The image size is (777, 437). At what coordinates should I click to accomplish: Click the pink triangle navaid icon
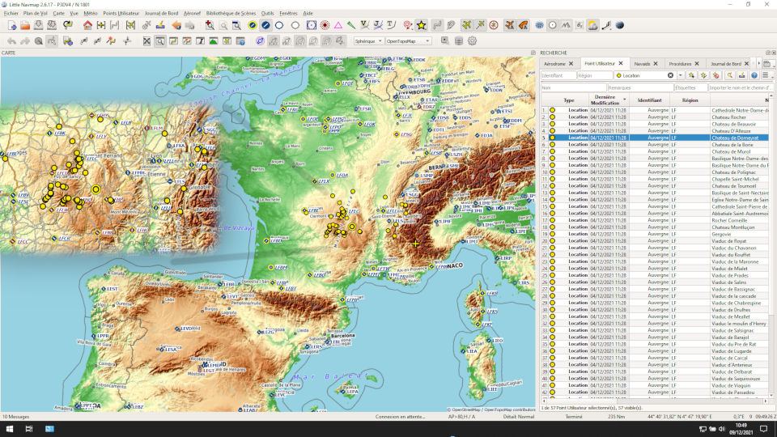[x=338, y=25]
